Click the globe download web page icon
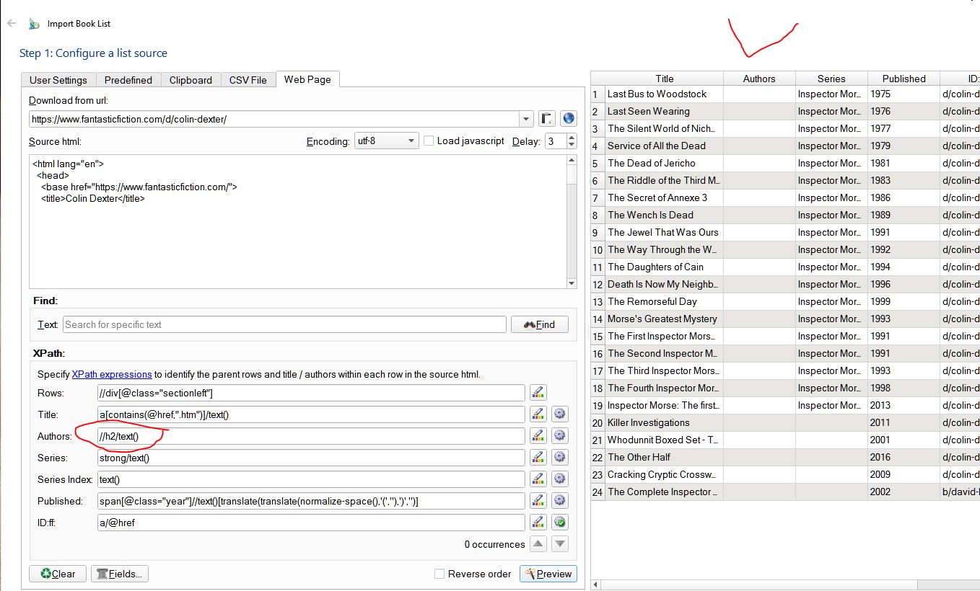This screenshot has height=591, width=980. (x=568, y=119)
